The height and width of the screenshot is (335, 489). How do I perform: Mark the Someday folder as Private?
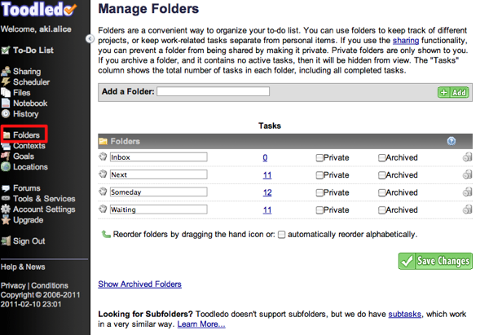click(319, 192)
